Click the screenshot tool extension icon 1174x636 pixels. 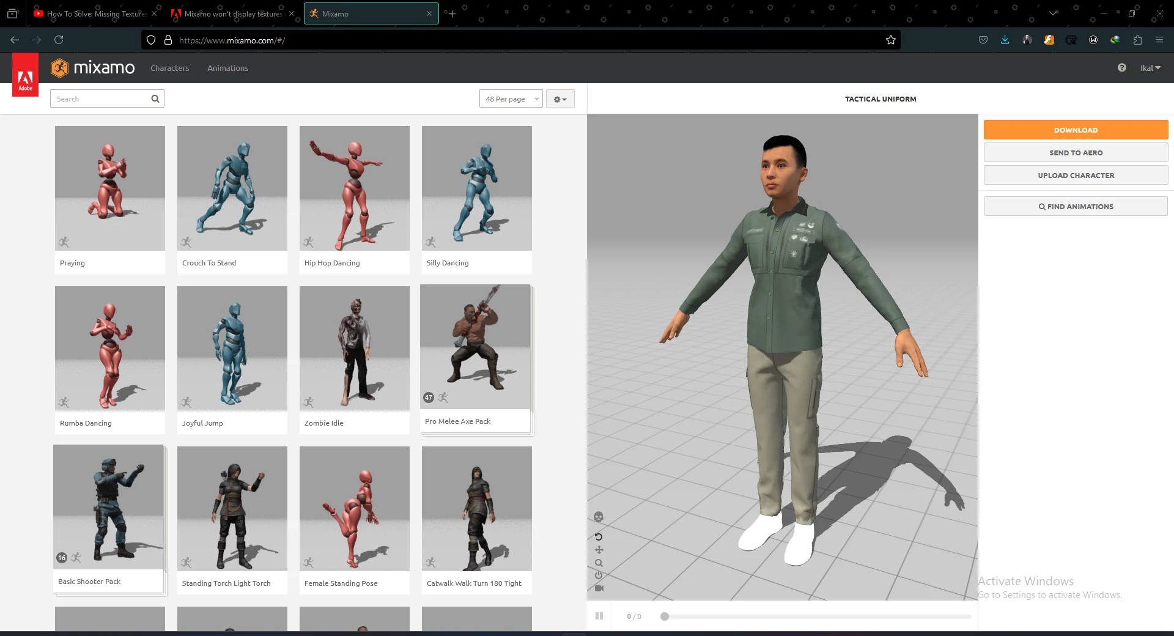pyautogui.click(x=1071, y=40)
